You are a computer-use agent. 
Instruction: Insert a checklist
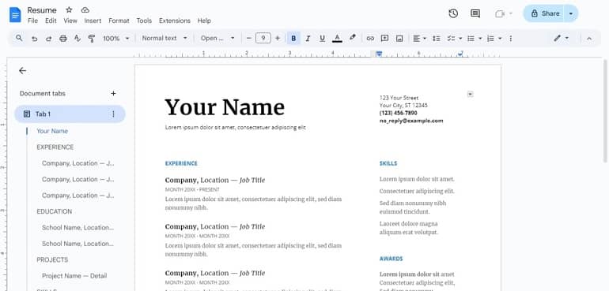click(x=451, y=39)
